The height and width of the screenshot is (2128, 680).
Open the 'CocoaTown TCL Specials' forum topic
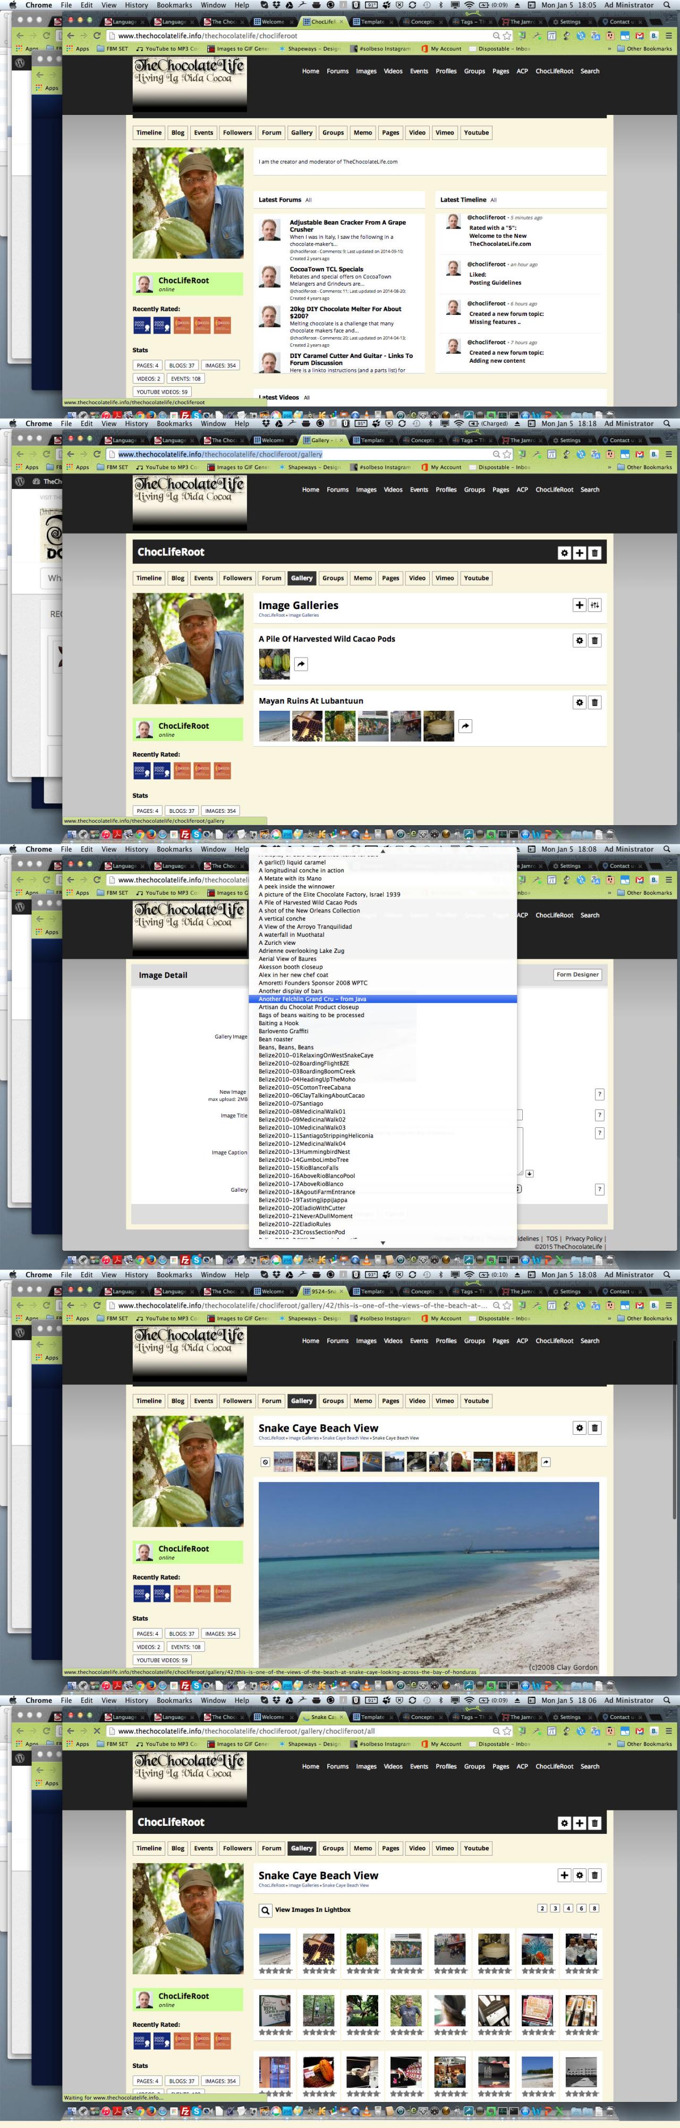coord(326,269)
